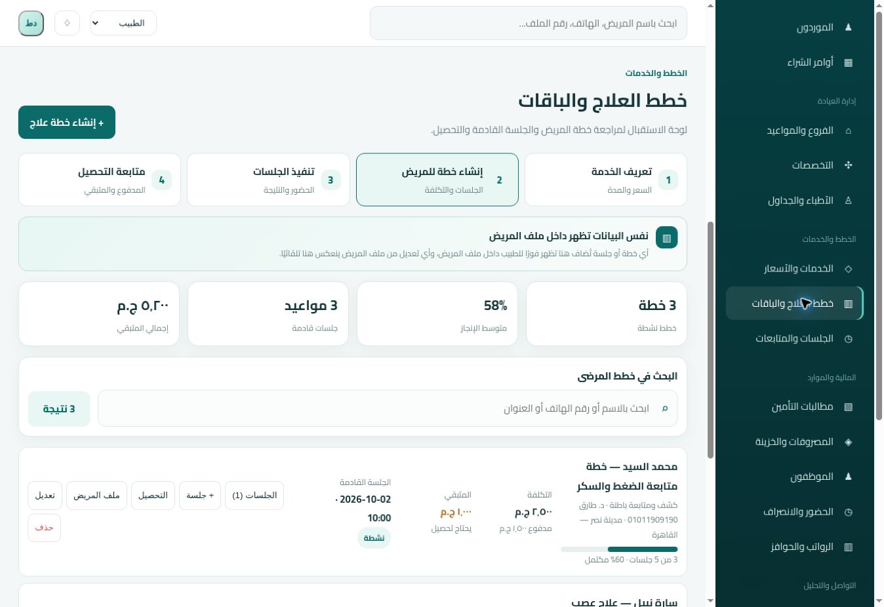Click the الفروع والمواعيد home icon
Screen dimensions: 884x607
pyautogui.click(x=848, y=130)
